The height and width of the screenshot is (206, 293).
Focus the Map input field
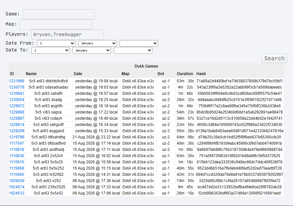56,24
